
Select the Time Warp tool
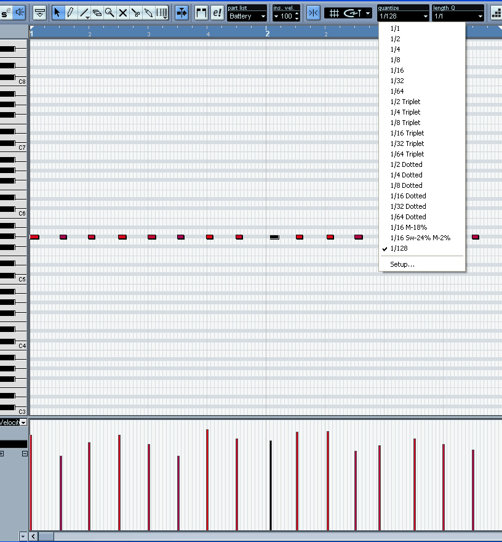[x=162, y=13]
